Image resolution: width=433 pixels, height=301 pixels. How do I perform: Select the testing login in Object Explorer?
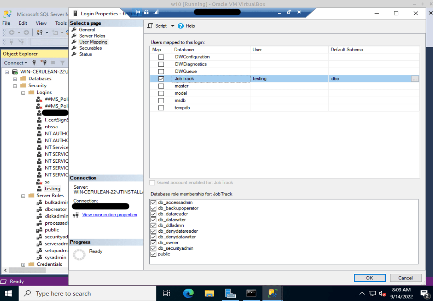(52, 189)
